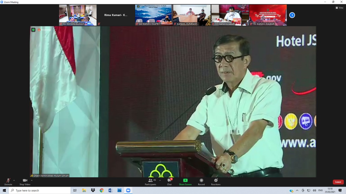Click green shield encryption info icon
The height and width of the screenshot is (194, 346).
point(33,30)
